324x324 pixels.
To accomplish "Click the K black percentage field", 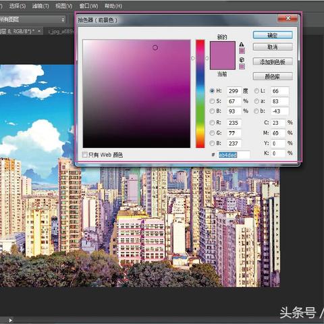I will [278, 153].
